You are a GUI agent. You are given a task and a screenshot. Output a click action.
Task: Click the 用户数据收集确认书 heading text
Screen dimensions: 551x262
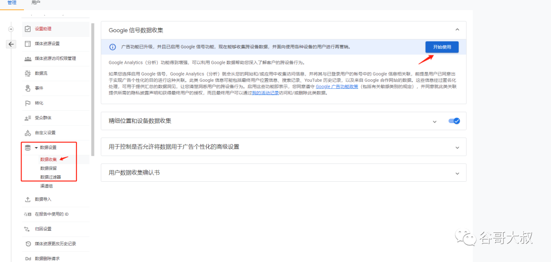135,173
